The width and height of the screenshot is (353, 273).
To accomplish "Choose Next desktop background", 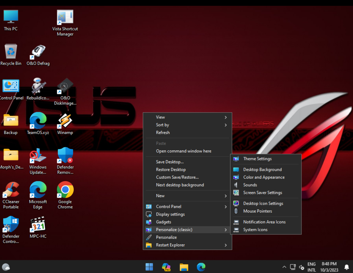I will point(187,185).
